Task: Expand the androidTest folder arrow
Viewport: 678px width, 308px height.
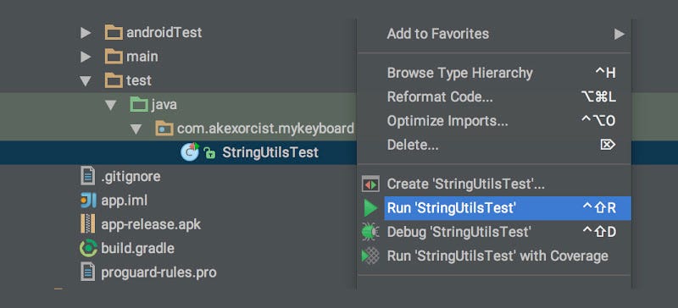Action: [86, 33]
